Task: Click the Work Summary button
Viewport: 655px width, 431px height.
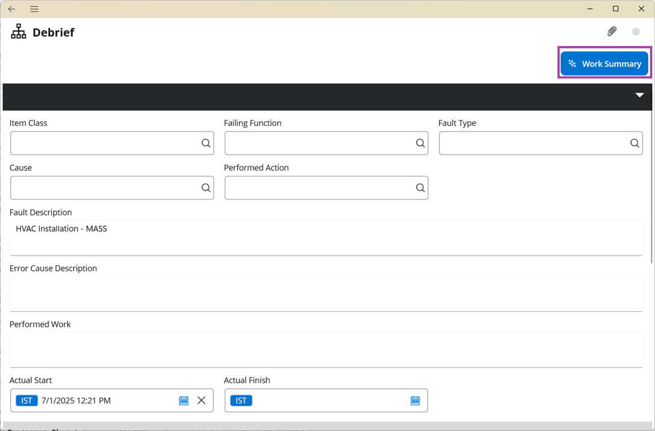Action: click(x=604, y=64)
